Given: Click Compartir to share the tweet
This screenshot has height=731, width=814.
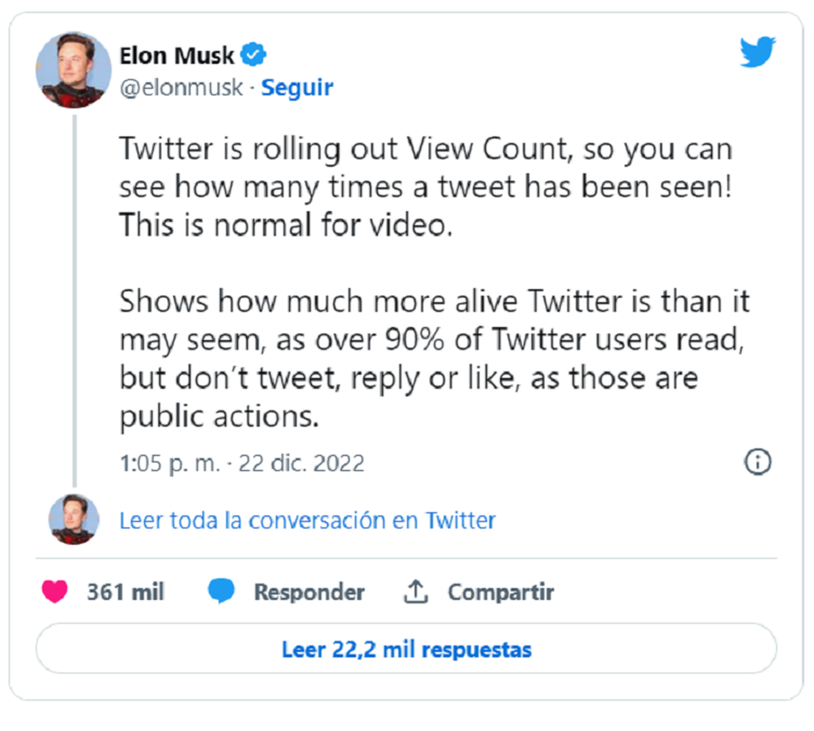Looking at the screenshot, I should [x=500, y=591].
